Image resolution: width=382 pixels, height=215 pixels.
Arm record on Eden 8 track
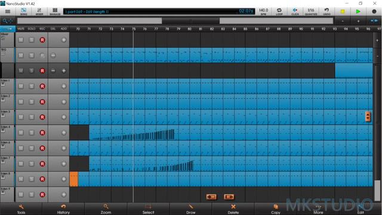42,179
